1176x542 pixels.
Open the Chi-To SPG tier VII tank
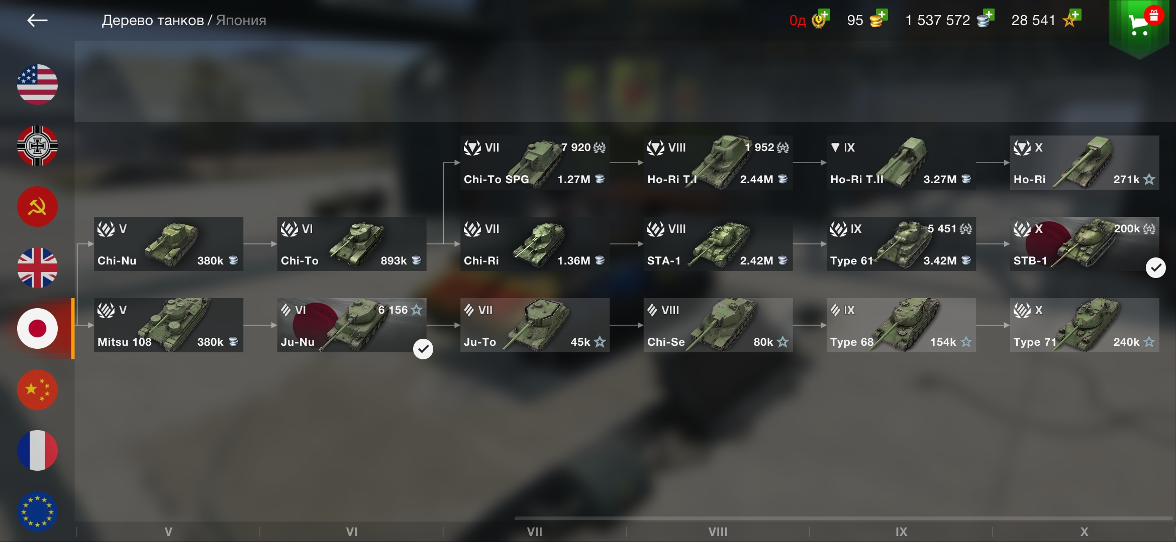coord(535,163)
